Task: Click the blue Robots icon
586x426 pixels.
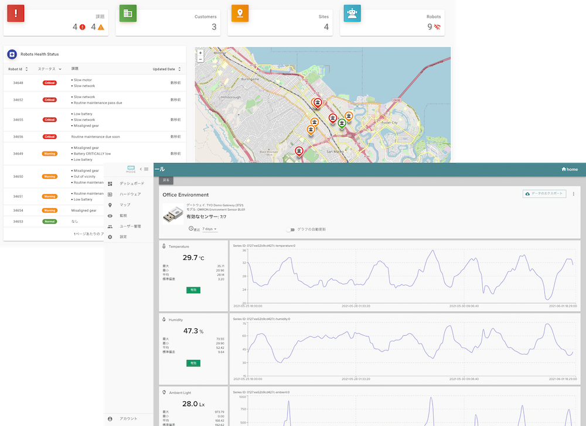Action: [x=352, y=13]
